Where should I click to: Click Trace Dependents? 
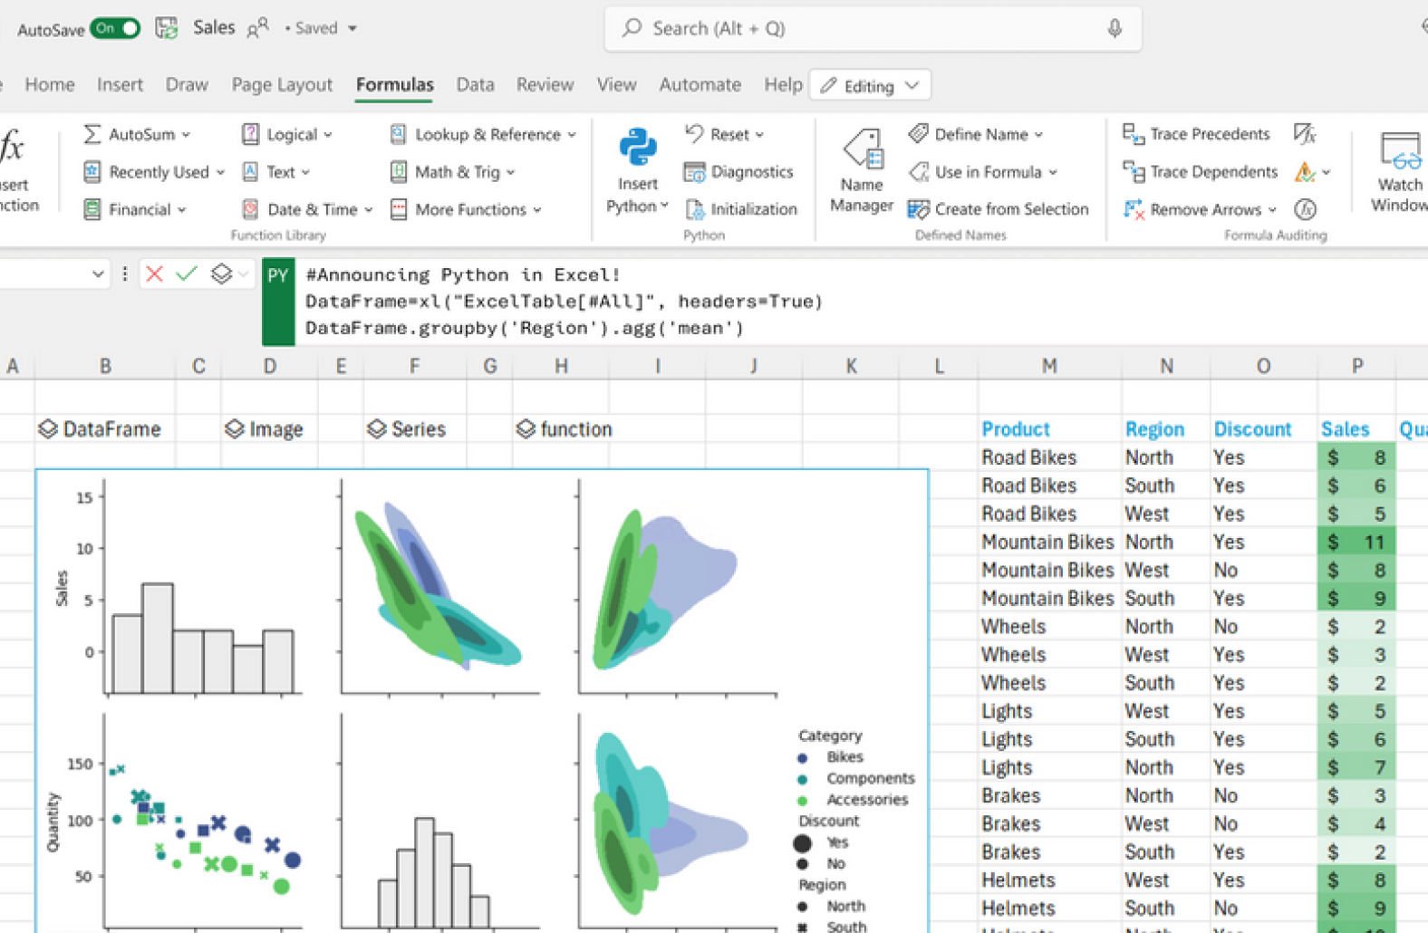pyautogui.click(x=1200, y=172)
